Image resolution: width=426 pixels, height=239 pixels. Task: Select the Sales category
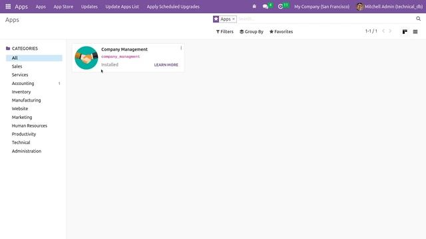tap(34, 66)
